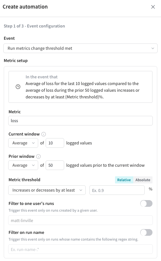Screen dimensions: 161x261
Task: Click the prior window value field 50
Action: click(x=55, y=165)
